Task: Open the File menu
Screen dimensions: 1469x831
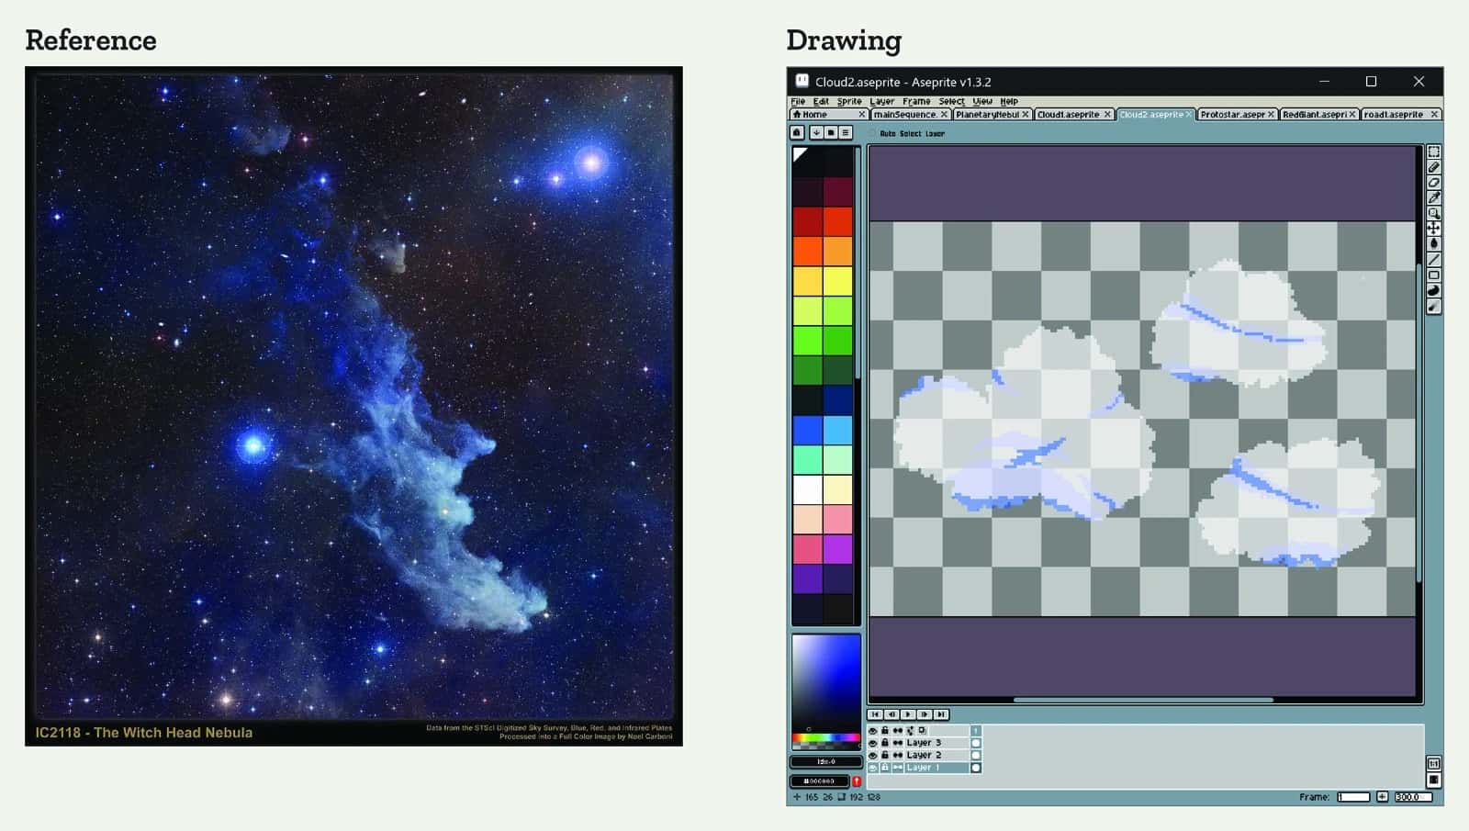Action: [x=798, y=101]
